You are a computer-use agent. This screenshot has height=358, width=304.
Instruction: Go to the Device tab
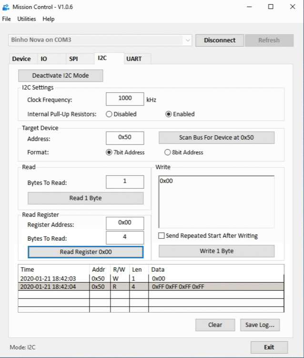coord(21,59)
